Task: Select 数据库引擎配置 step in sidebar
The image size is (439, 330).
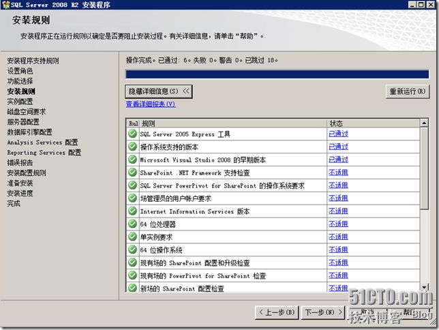Action: (x=30, y=132)
